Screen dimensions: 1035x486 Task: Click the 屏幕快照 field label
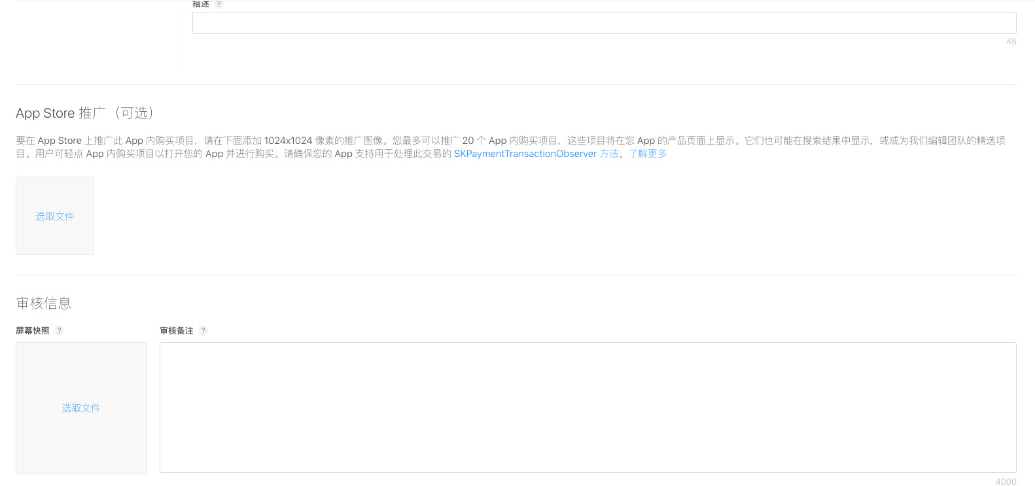33,331
